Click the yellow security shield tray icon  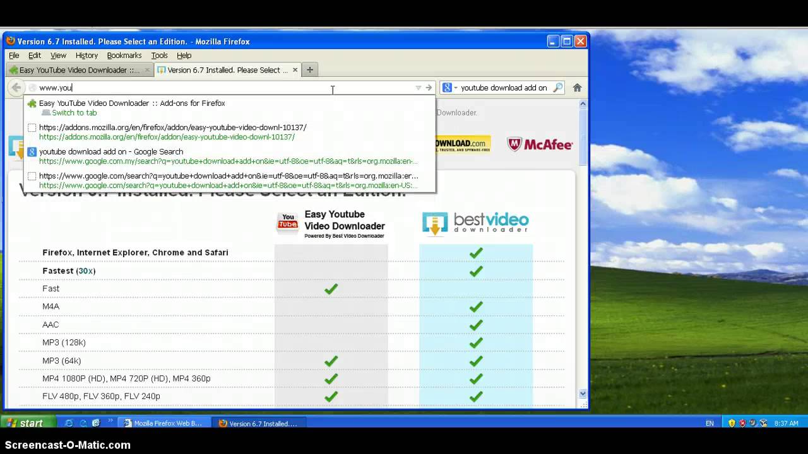click(x=732, y=423)
